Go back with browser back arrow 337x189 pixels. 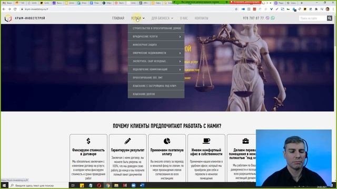point(4,9)
